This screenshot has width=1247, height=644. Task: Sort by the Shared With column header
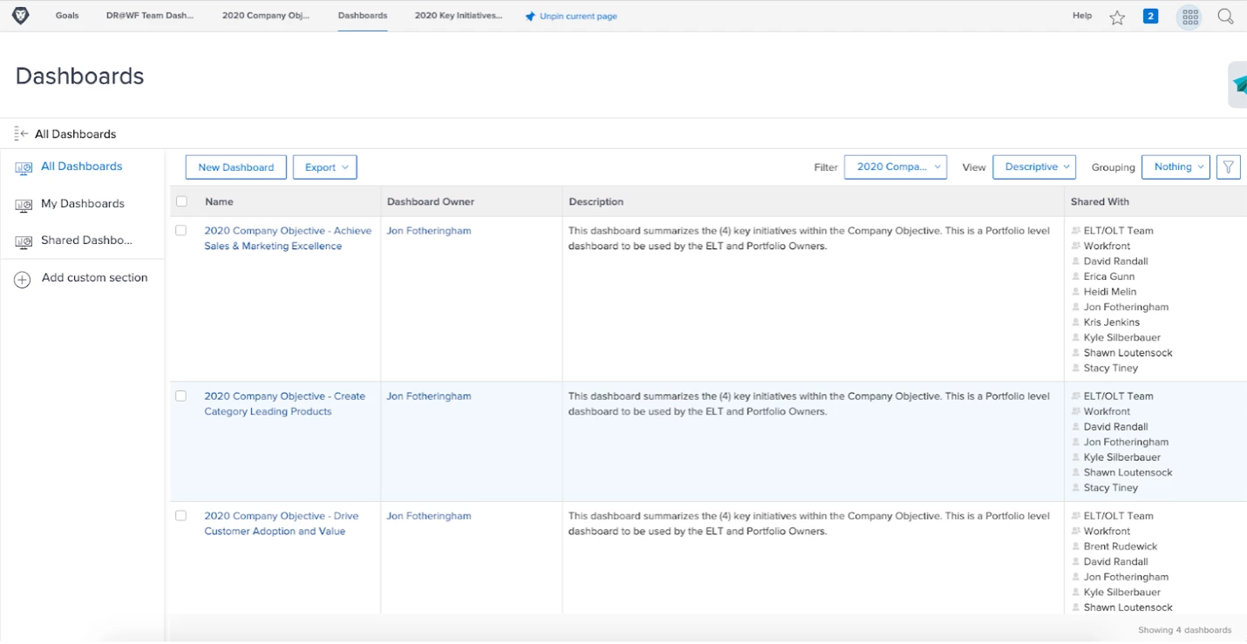[x=1100, y=201]
